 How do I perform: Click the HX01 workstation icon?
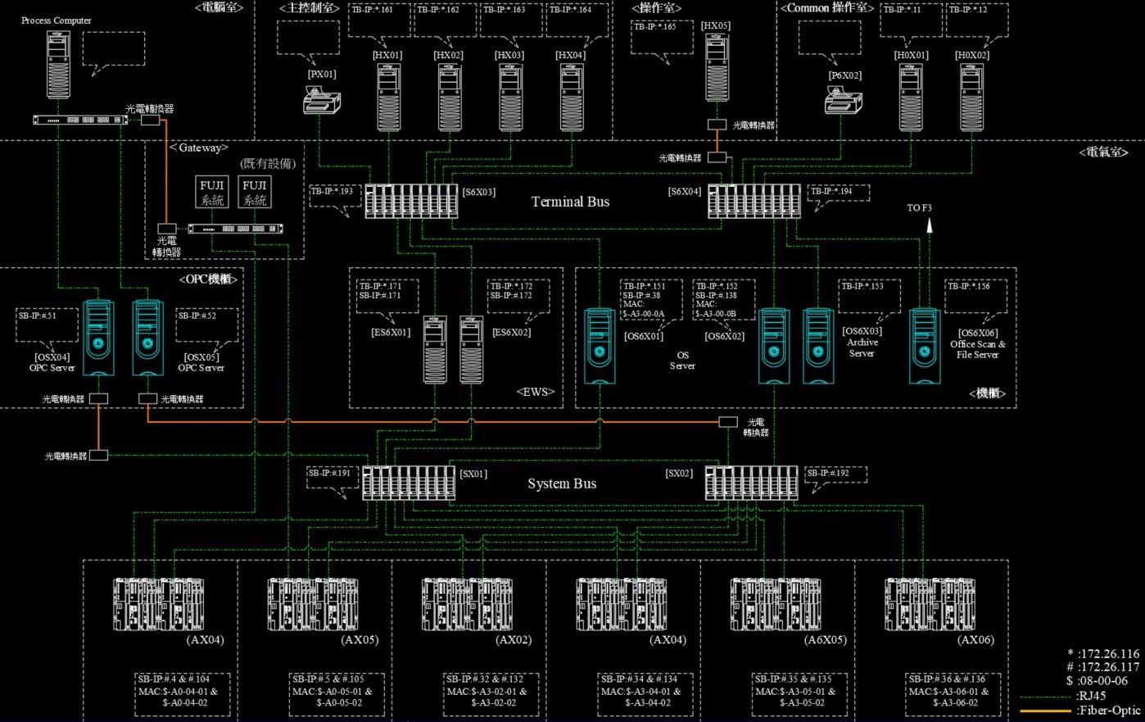click(389, 98)
